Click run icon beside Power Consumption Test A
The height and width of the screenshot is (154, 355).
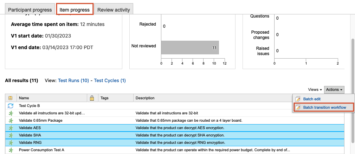pyautogui.click(x=11, y=150)
